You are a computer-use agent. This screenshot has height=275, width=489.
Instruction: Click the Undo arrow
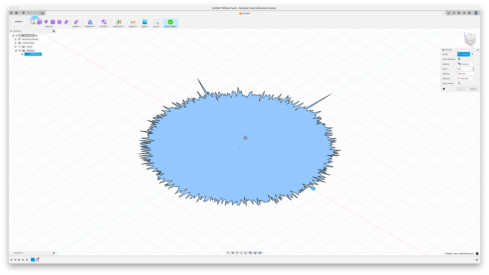pyautogui.click(x=29, y=13)
